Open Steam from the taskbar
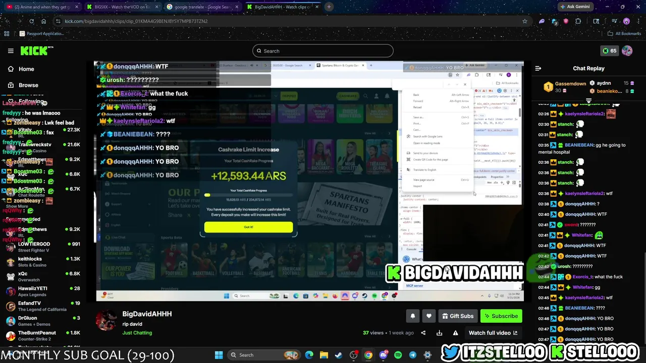The height and width of the screenshot is (363, 646). pyautogui.click(x=339, y=355)
